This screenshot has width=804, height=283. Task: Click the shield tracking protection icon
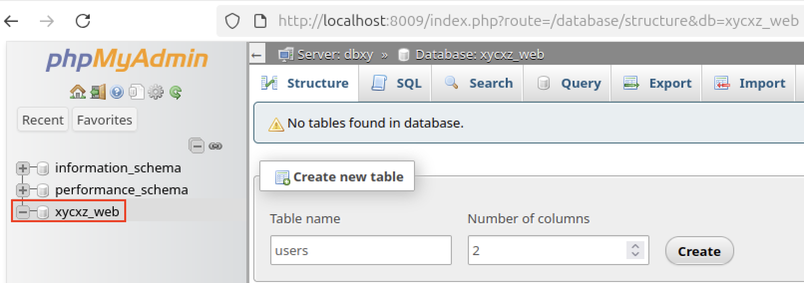232,21
